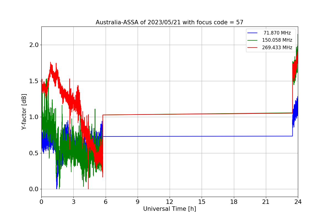Select the '269.433 MHz' legend label
The height and width of the screenshot is (221, 331).
[277, 48]
